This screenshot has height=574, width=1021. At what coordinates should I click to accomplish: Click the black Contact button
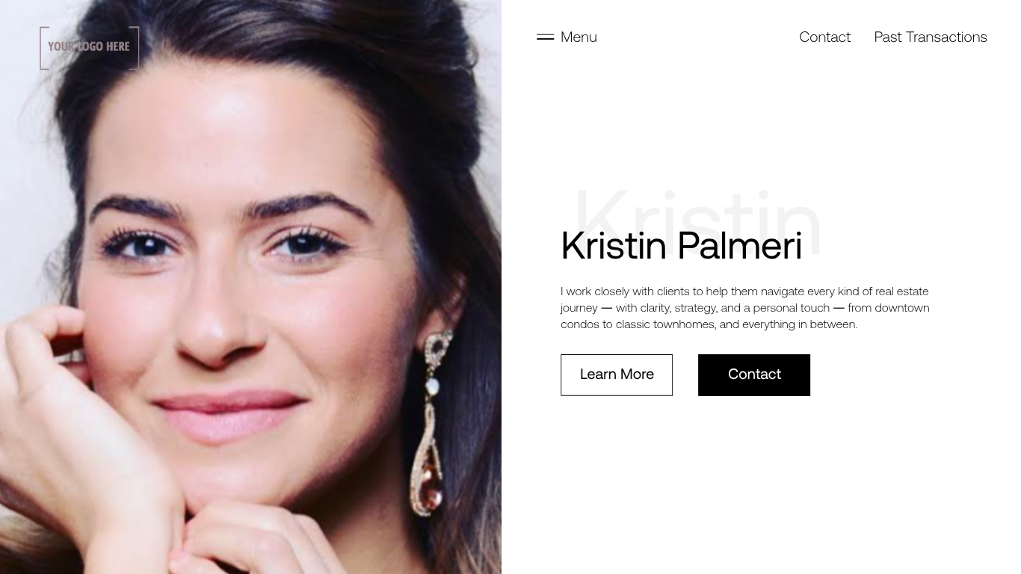tap(754, 374)
